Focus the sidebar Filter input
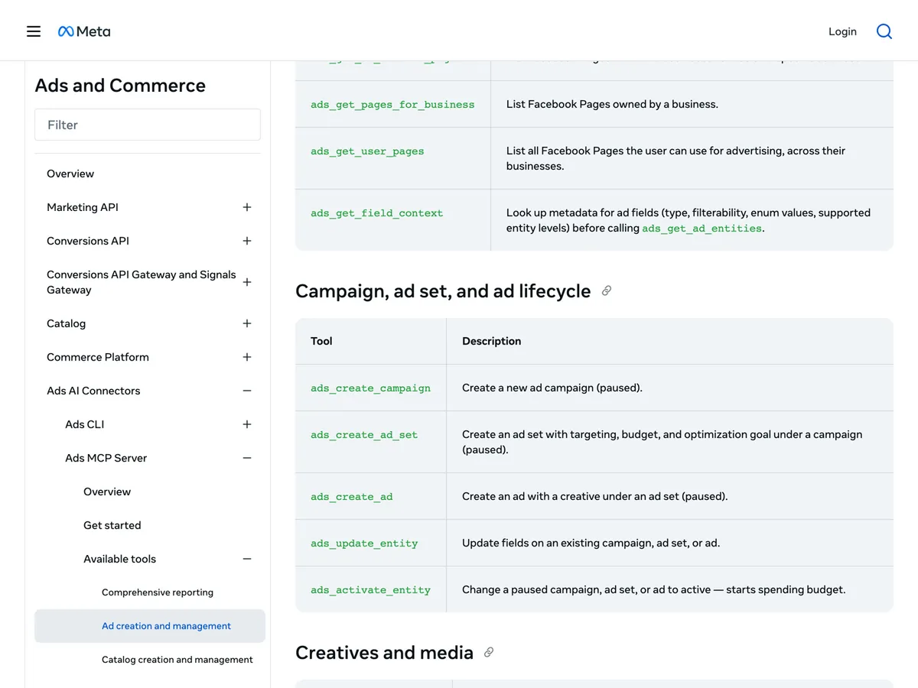Viewport: 918px width, 688px height. tap(148, 125)
